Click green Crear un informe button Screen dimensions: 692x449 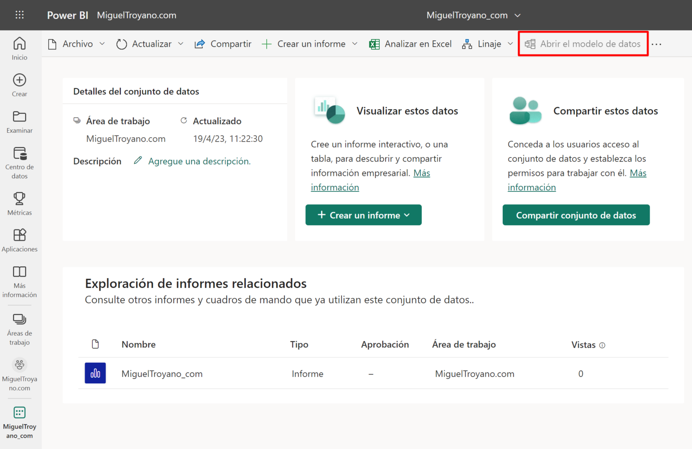tap(364, 215)
